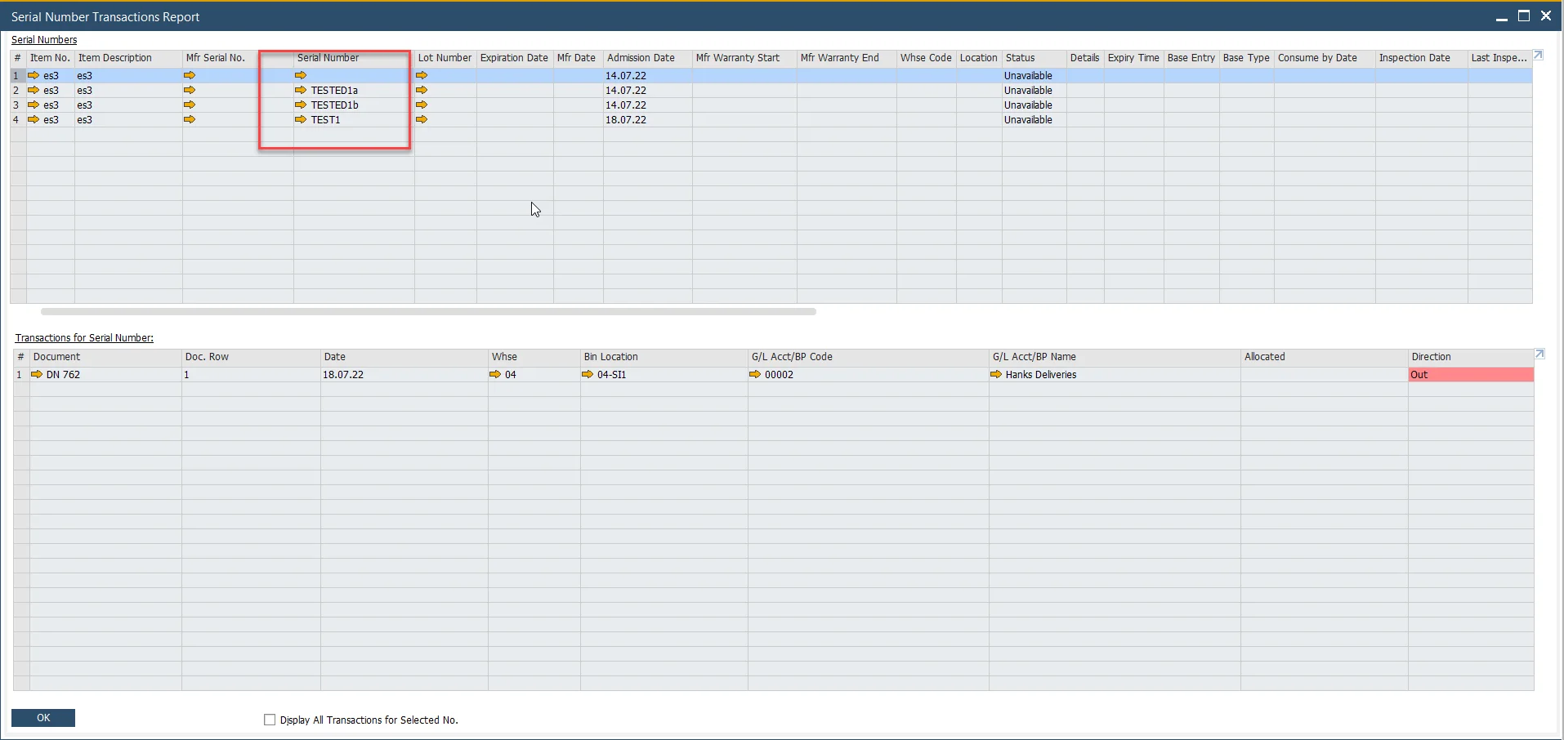
Task: Click the Lot Number link arrow in row 2
Action: [x=422, y=90]
